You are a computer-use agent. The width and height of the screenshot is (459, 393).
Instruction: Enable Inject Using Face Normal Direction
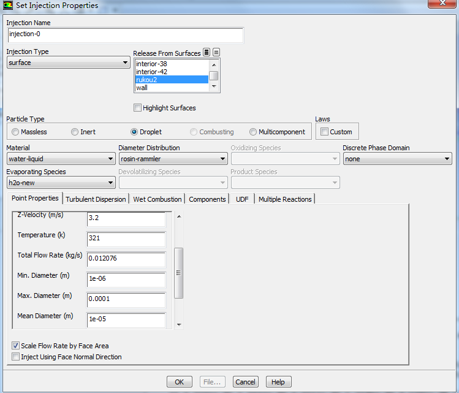click(16, 357)
